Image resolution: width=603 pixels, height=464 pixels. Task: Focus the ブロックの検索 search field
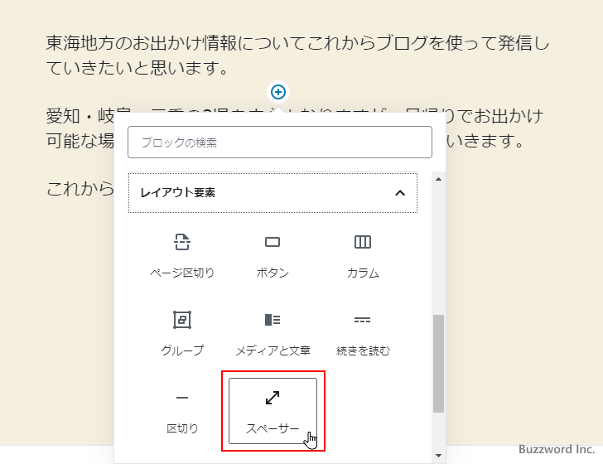click(280, 142)
